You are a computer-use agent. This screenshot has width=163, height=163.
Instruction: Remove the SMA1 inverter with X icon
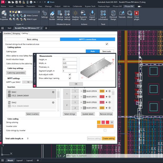53,92
